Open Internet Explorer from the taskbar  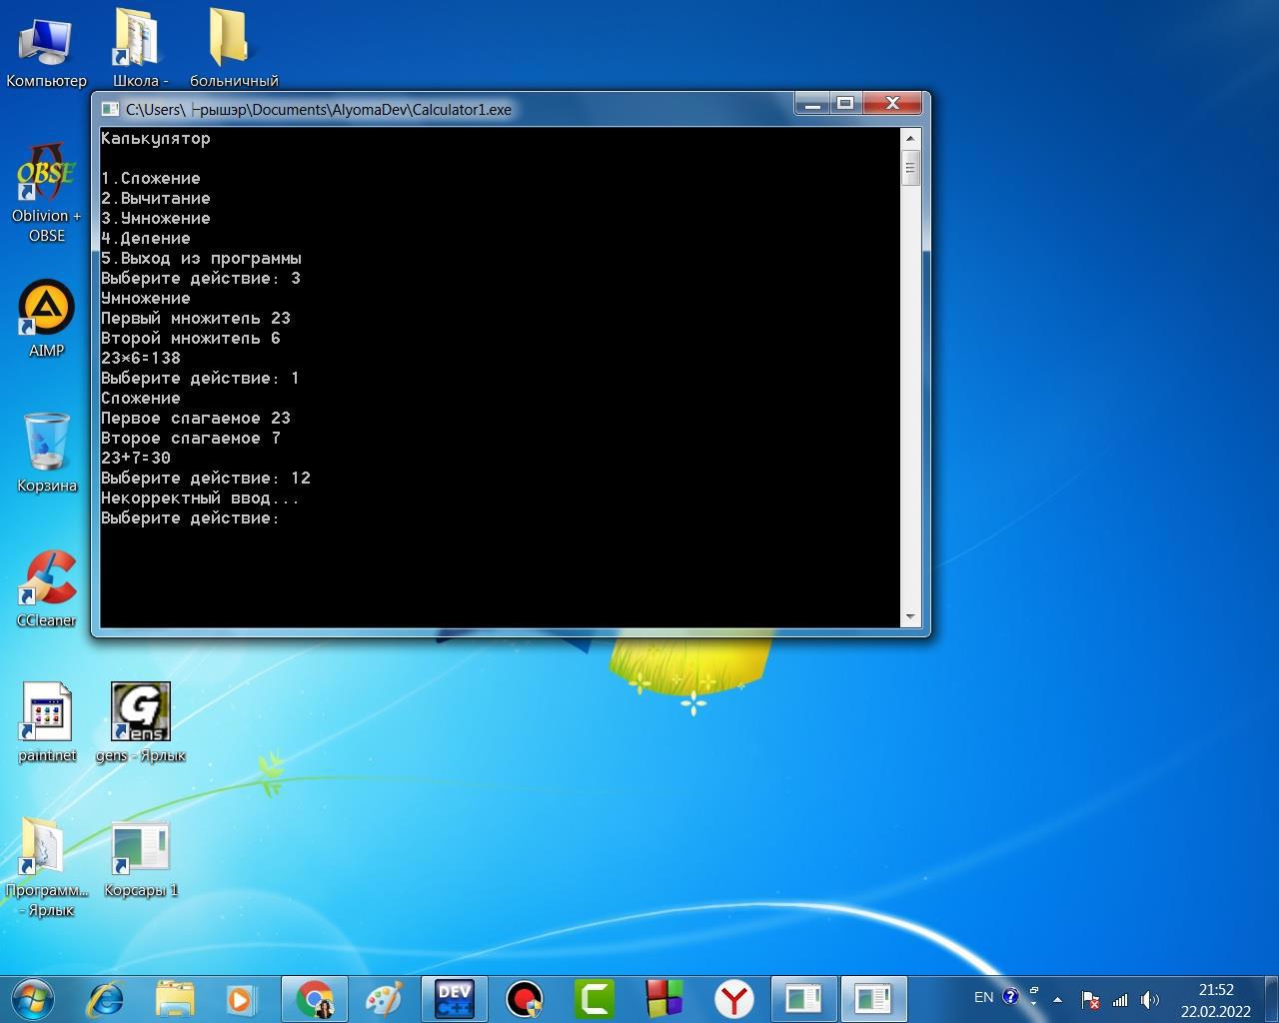click(106, 998)
